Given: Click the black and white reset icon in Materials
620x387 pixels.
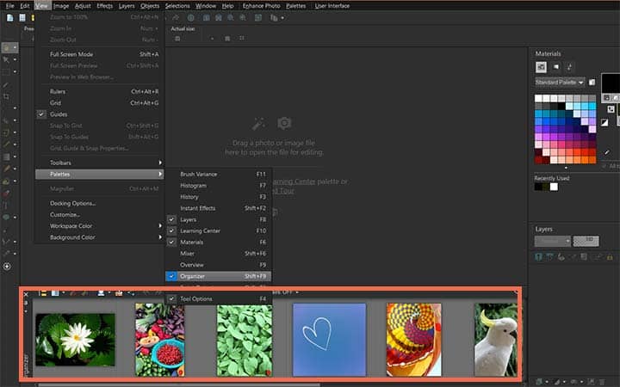Looking at the screenshot, I should 604,122.
